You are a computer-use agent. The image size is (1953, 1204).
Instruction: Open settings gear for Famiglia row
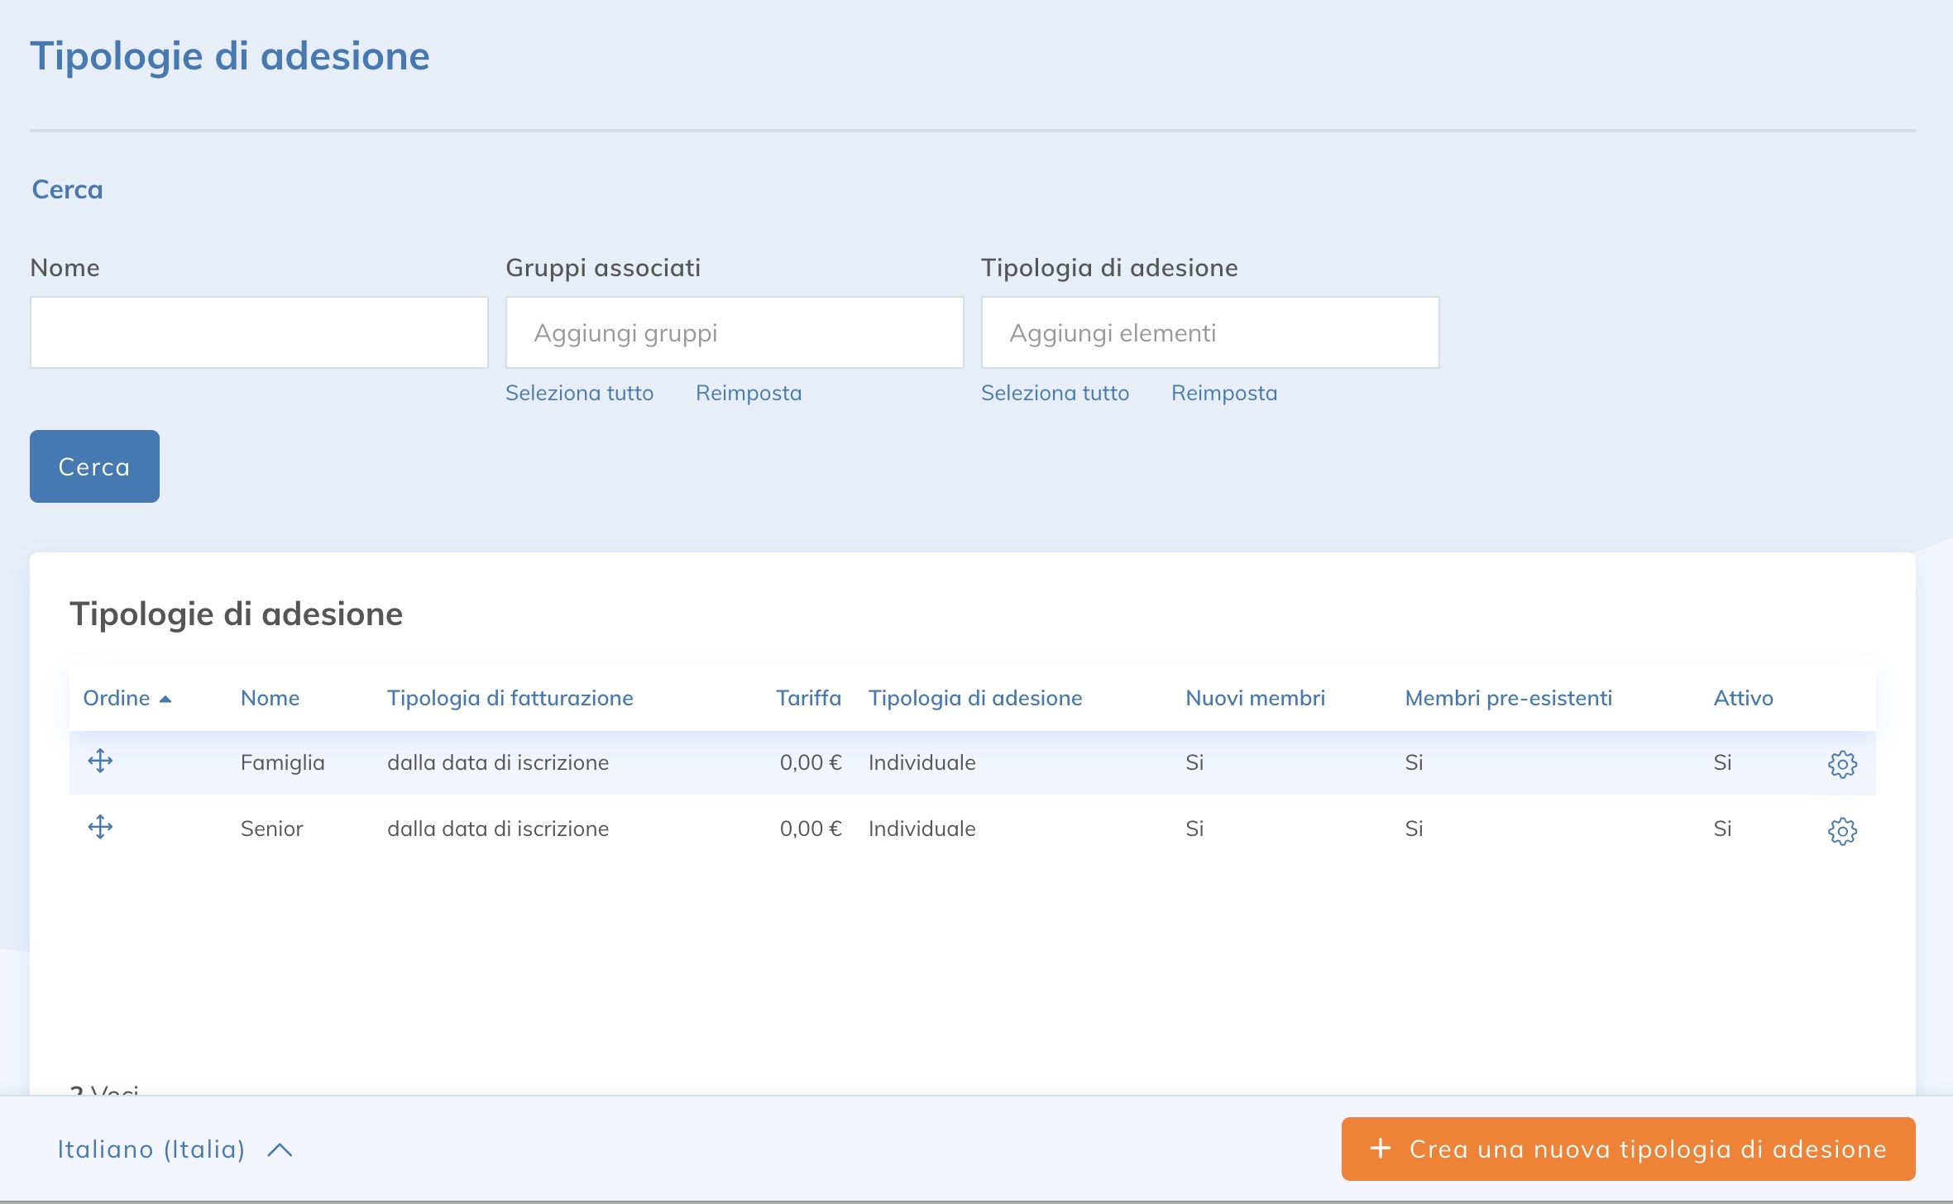coord(1841,764)
